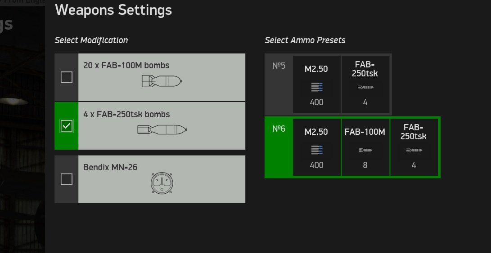This screenshot has height=253, width=491.
Task: Click the Weapons Settings title
Action: [x=113, y=9]
